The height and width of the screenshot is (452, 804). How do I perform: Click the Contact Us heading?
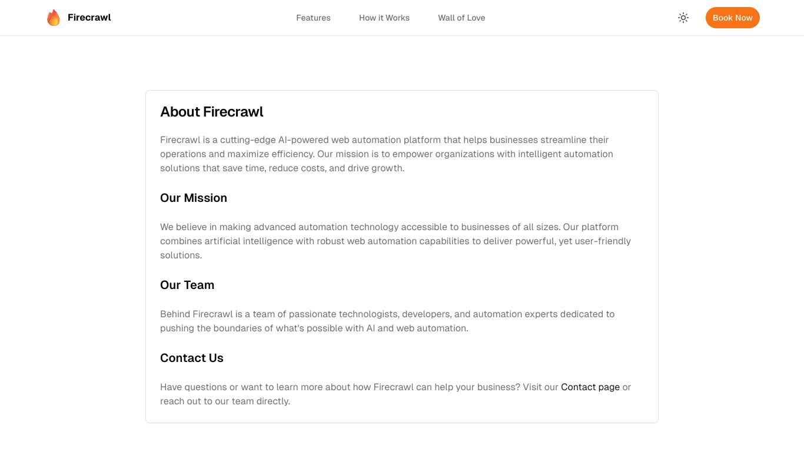tap(192, 358)
